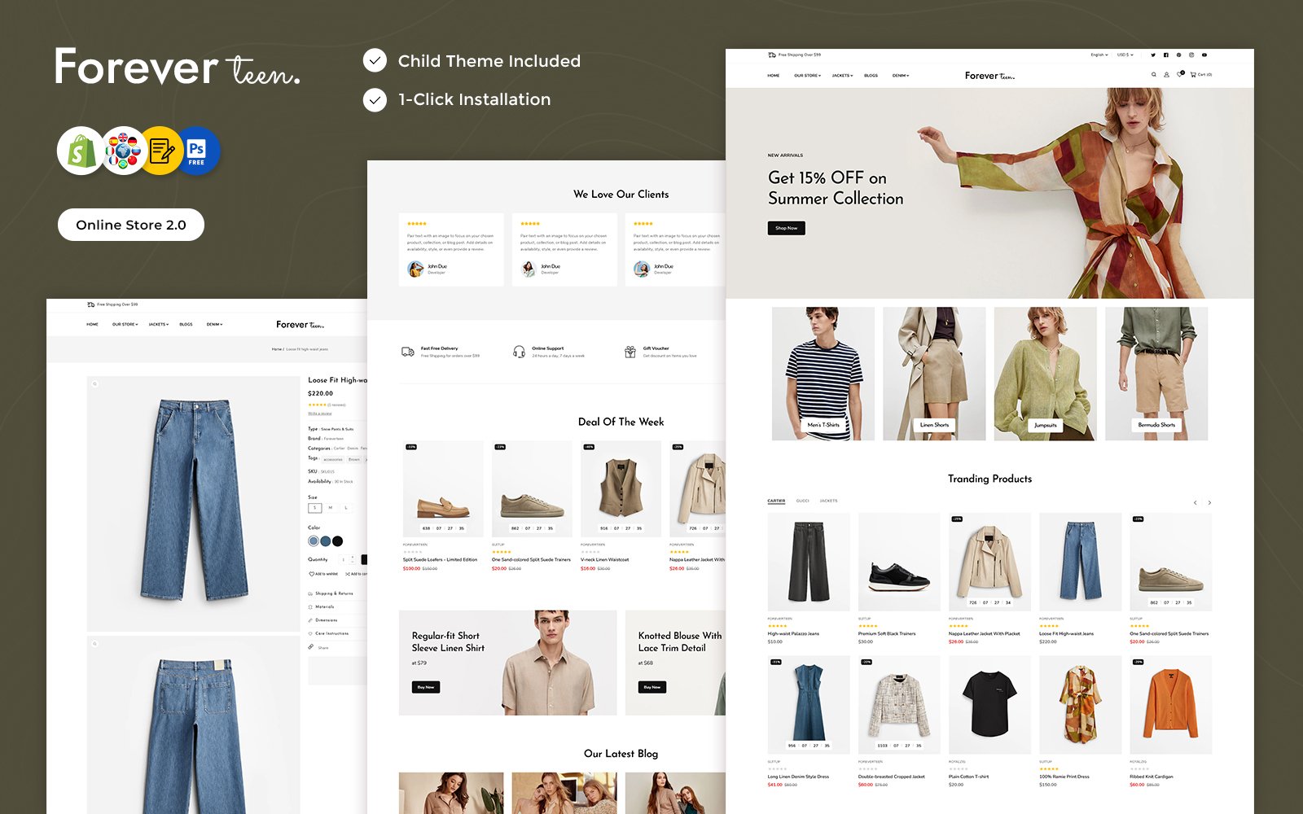Open the USD $ currency dropdown
The width and height of the screenshot is (1303, 814).
coord(1125,55)
